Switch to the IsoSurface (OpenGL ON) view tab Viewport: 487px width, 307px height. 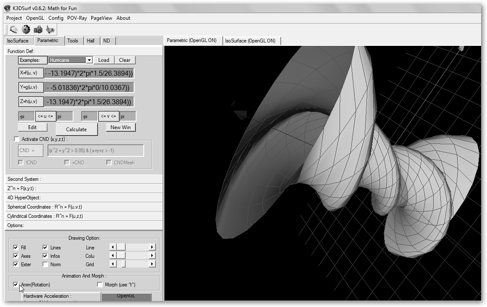click(250, 41)
